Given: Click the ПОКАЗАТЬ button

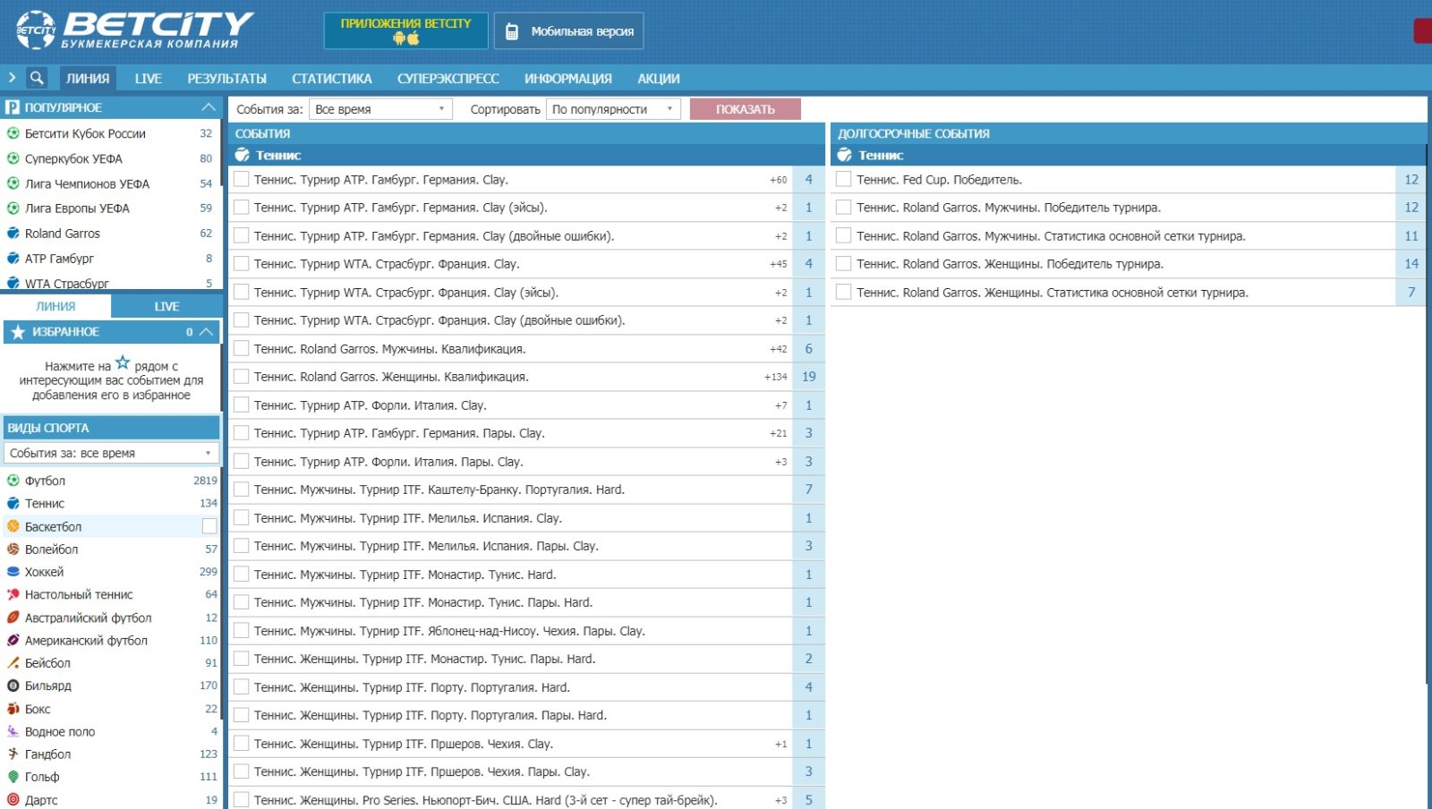Looking at the screenshot, I should pyautogui.click(x=746, y=109).
